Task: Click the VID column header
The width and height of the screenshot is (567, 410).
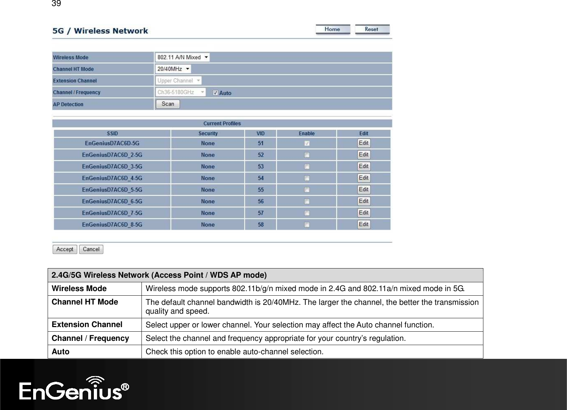Action: (260, 133)
